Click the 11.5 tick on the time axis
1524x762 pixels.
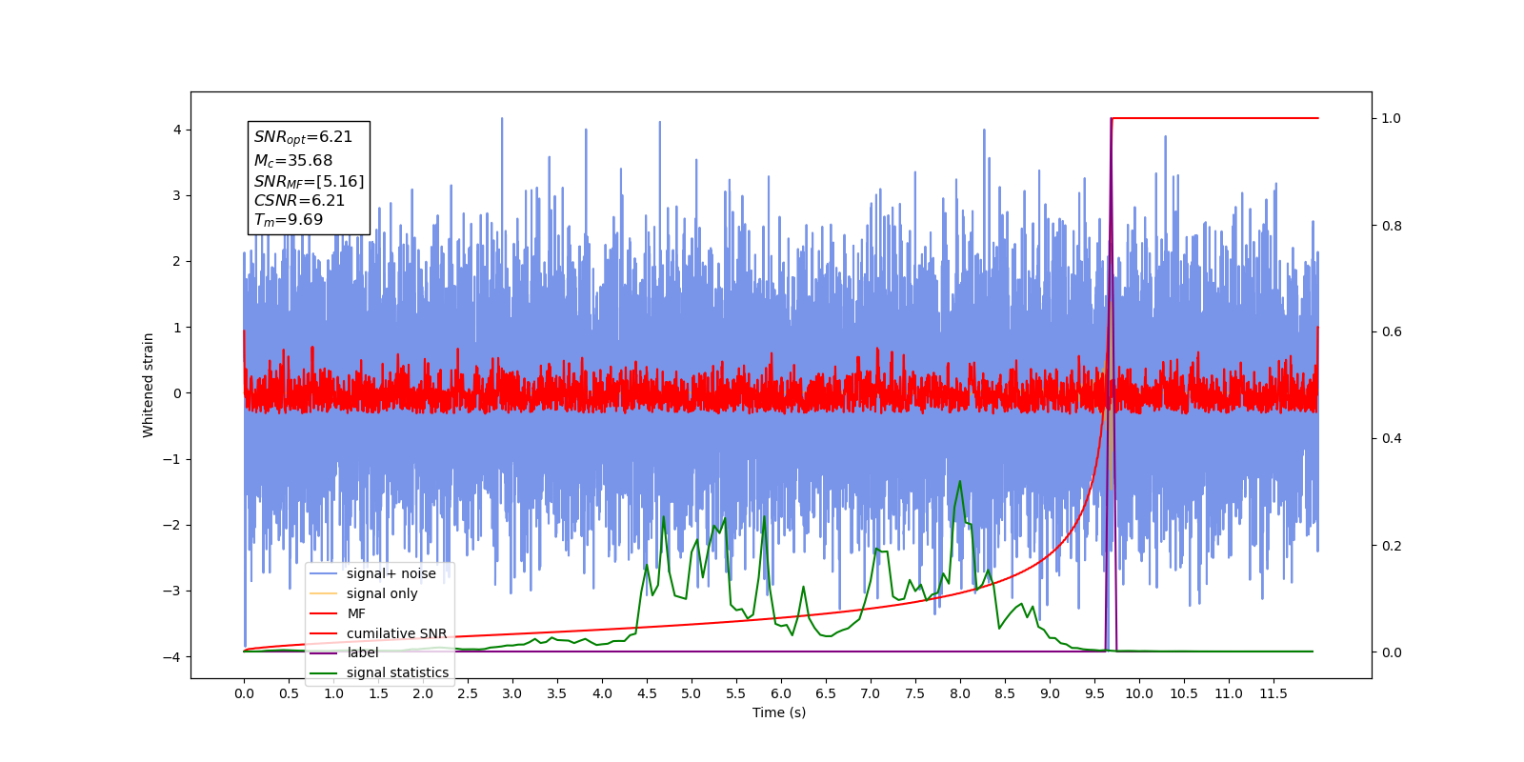pyautogui.click(x=1273, y=693)
